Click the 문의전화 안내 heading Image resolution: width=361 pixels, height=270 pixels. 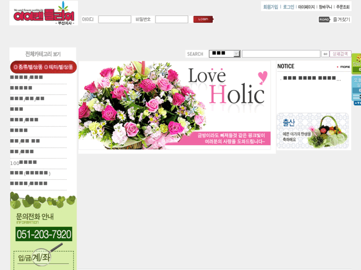(x=35, y=216)
